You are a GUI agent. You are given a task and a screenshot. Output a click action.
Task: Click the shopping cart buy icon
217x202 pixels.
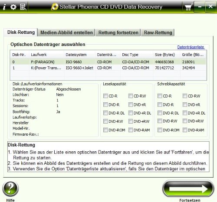(188, 7)
